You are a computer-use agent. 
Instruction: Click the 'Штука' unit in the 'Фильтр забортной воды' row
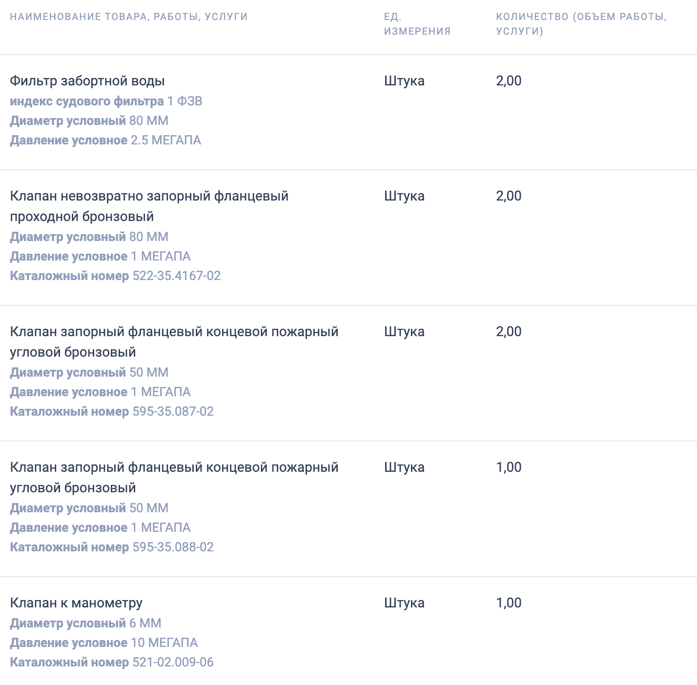[404, 81]
